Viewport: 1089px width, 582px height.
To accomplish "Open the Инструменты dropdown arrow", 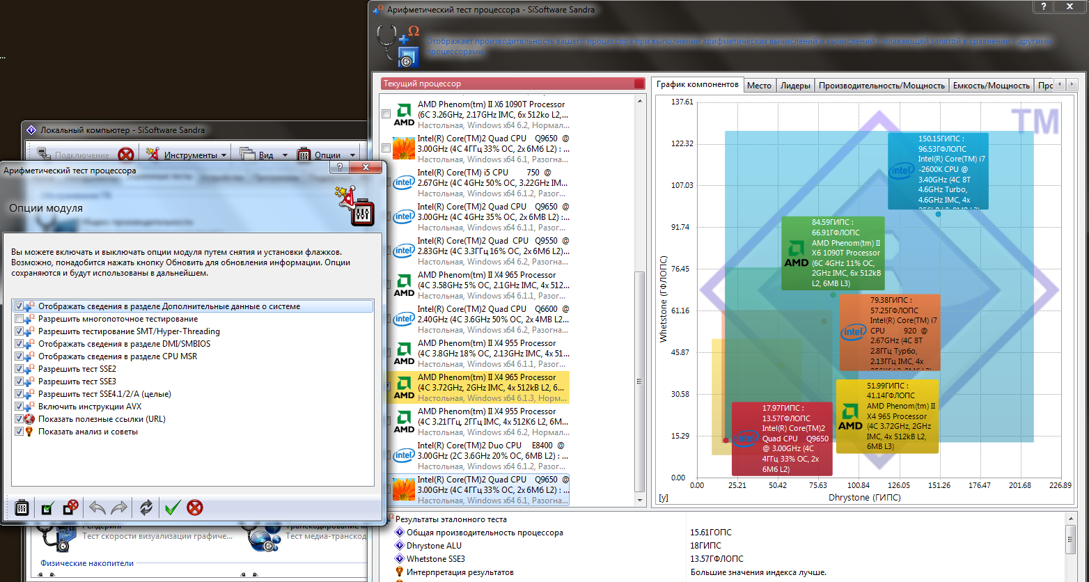I will (224, 155).
